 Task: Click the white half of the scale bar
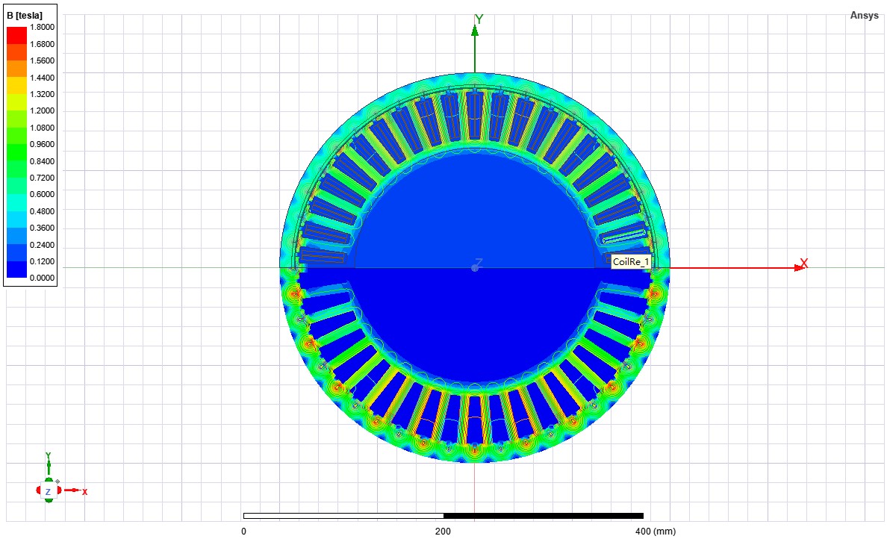click(343, 516)
